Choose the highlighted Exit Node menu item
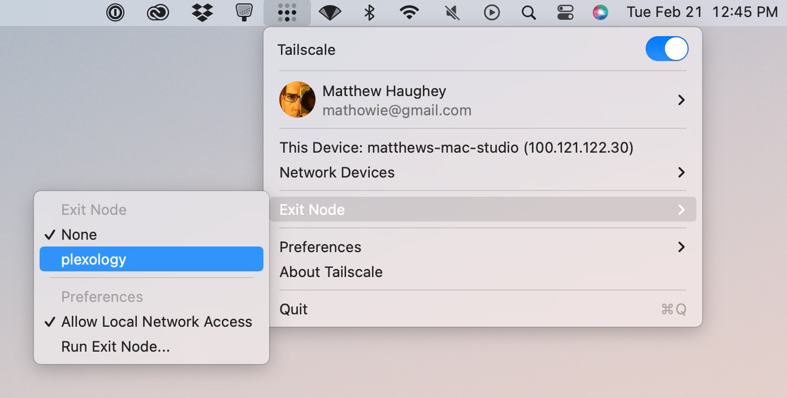Image resolution: width=787 pixels, height=398 pixels. click(483, 210)
